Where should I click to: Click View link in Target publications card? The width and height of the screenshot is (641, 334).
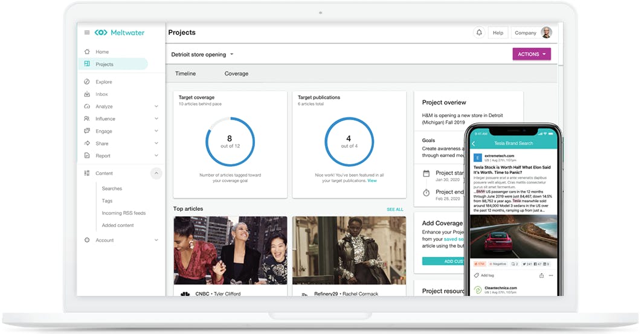point(372,180)
